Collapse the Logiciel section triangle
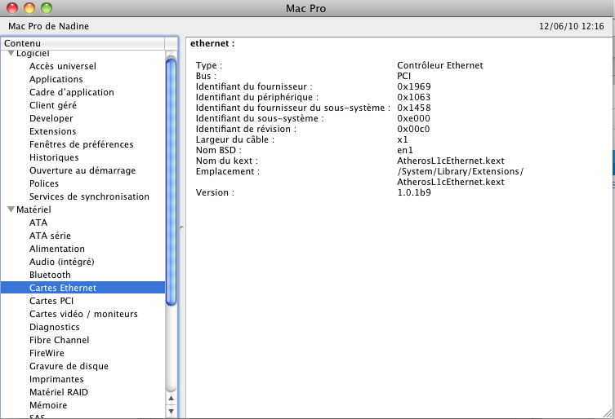This screenshot has height=419, width=615. (x=11, y=53)
